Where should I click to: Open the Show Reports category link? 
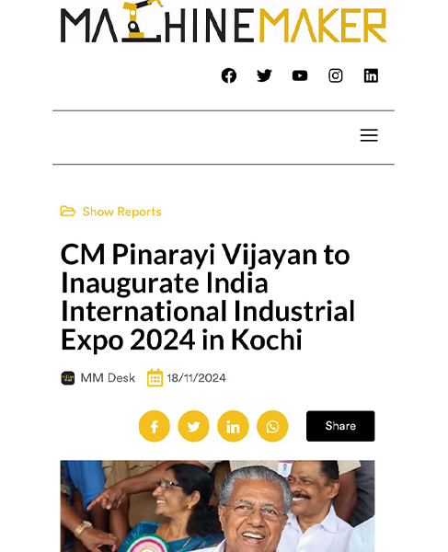pyautogui.click(x=121, y=212)
